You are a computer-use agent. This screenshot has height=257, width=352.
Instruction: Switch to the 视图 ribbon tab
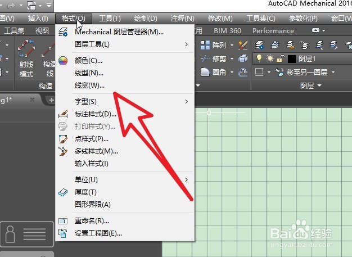[x=42, y=30]
